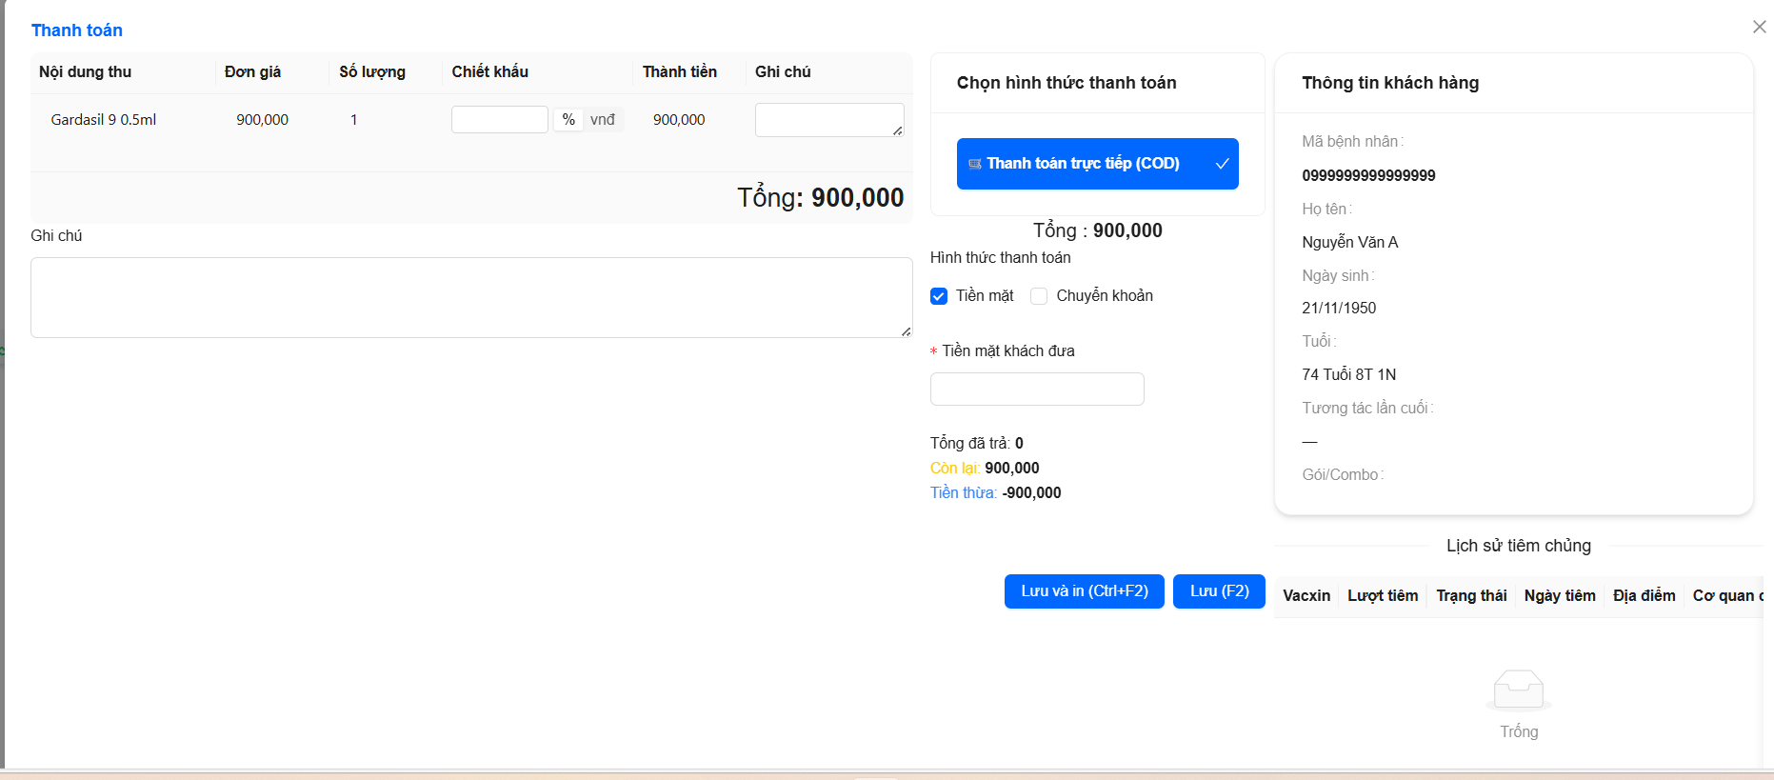Enable the Chuyển khoản checkbox

(1039, 296)
